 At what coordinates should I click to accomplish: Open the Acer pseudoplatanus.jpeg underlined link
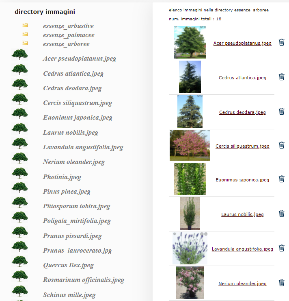click(x=242, y=43)
